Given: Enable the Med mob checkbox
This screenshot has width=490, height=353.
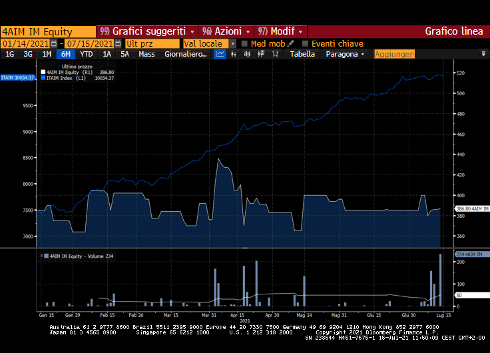Looking at the screenshot, I should pyautogui.click(x=244, y=43).
